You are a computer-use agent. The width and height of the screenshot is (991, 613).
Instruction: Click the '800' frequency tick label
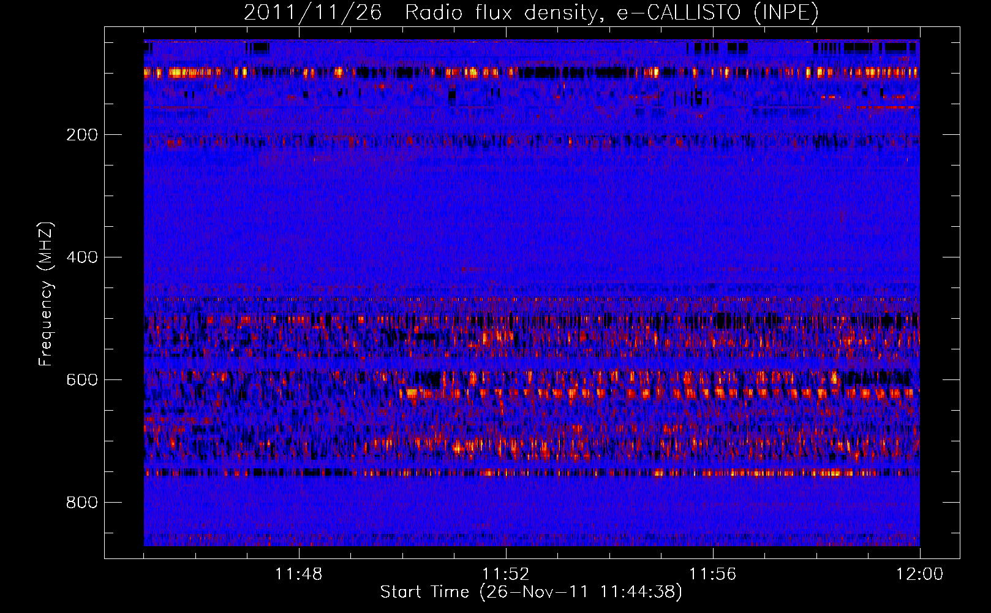click(x=82, y=502)
